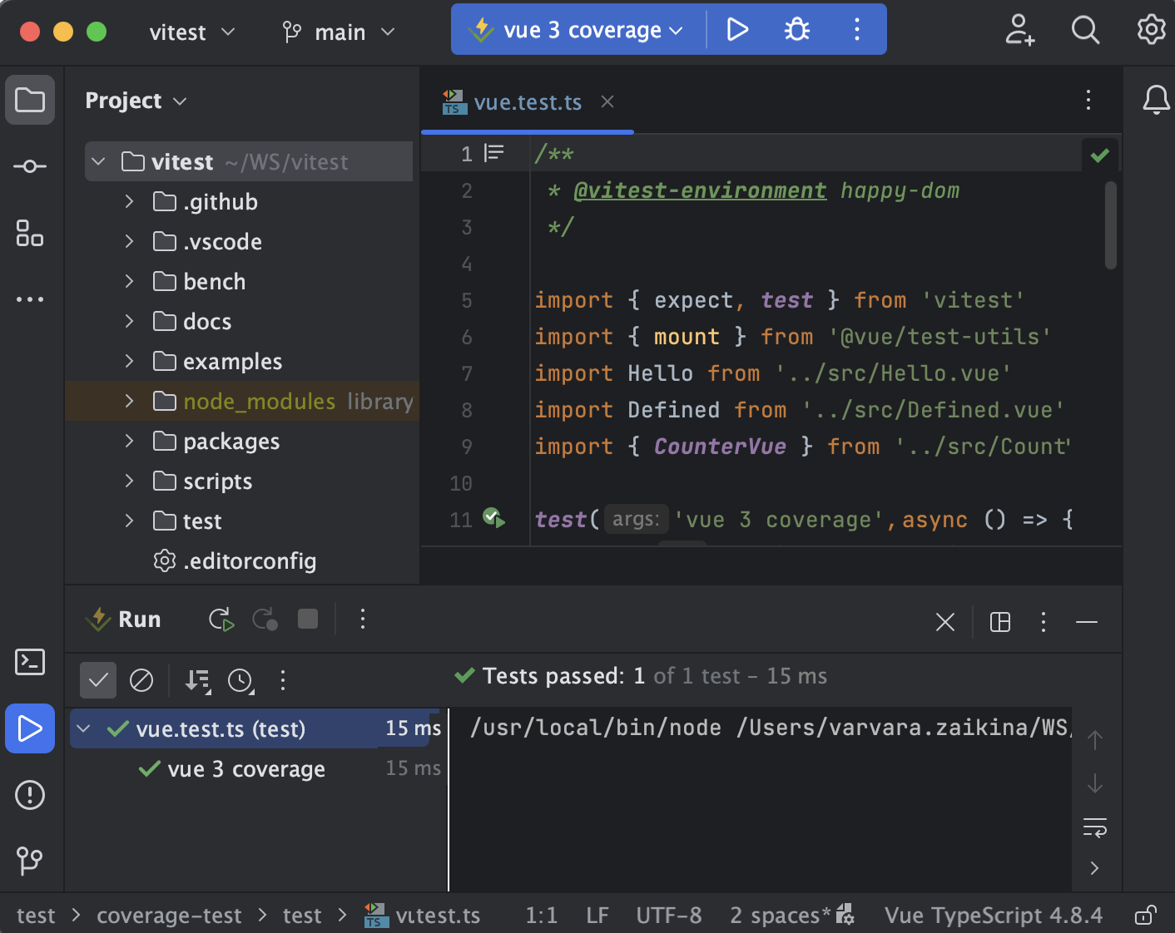Toggle soft-wrap in the console output

[x=1095, y=827]
